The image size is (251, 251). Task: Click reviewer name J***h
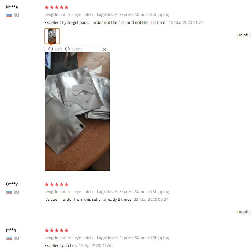11,230
